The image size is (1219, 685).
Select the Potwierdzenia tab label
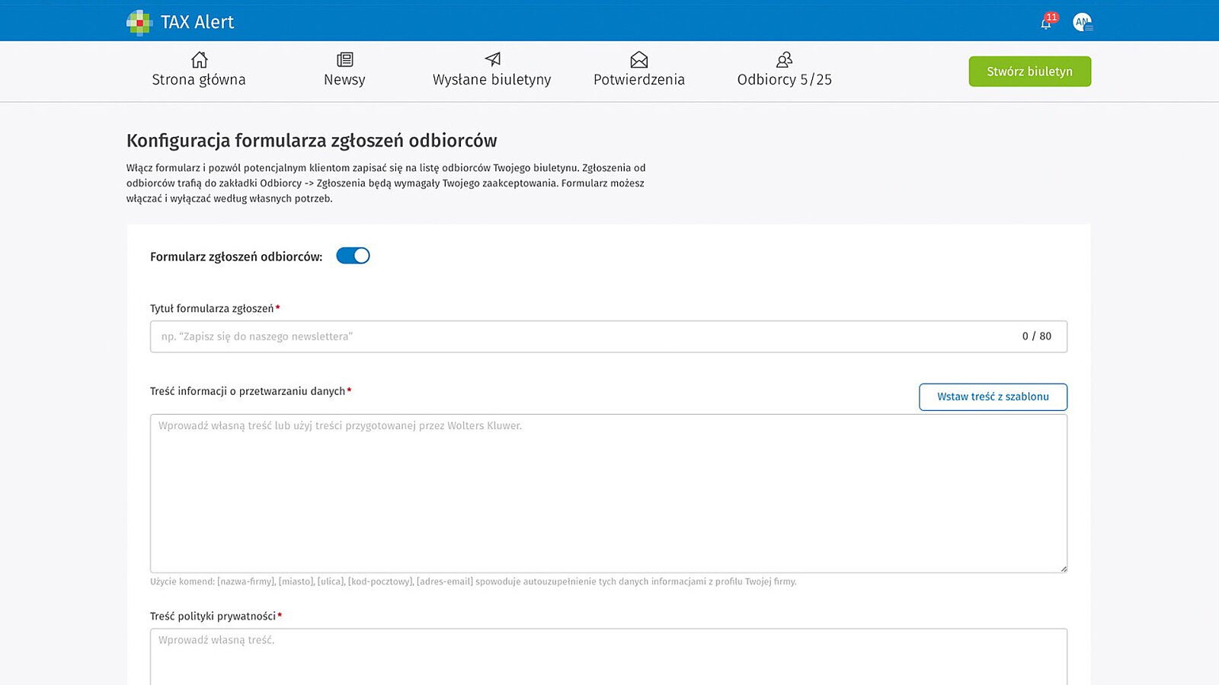(x=638, y=80)
